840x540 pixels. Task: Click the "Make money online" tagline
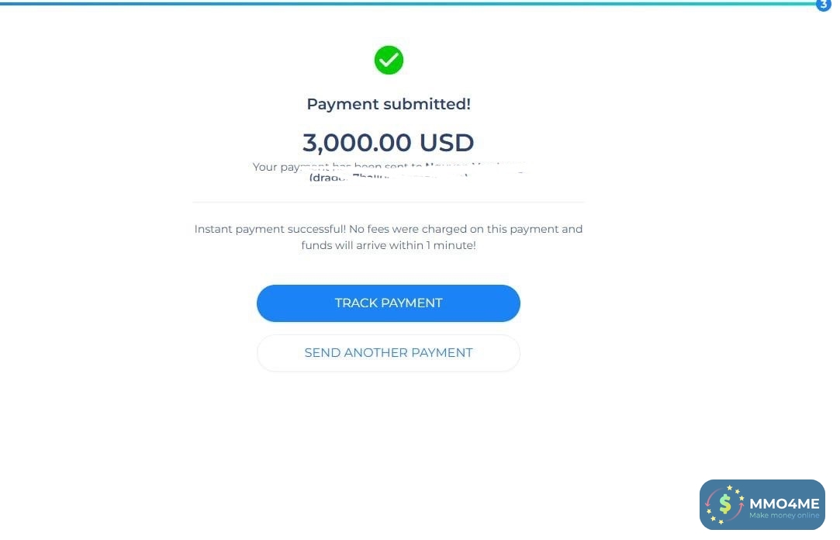784,515
